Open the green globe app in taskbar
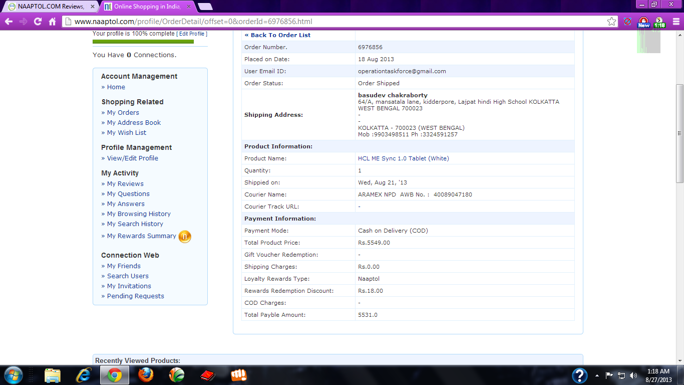This screenshot has height=385, width=684. pos(176,375)
